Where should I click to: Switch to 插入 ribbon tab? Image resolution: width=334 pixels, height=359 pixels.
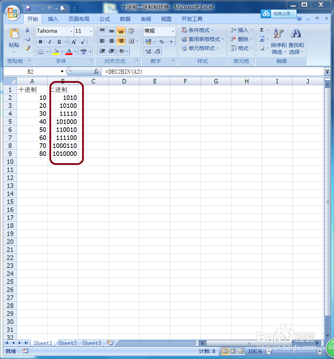click(x=53, y=19)
